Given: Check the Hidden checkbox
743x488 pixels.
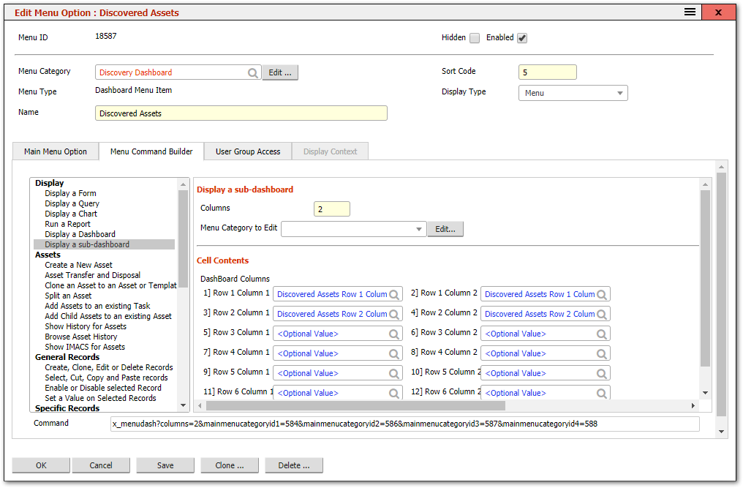Looking at the screenshot, I should 474,37.
